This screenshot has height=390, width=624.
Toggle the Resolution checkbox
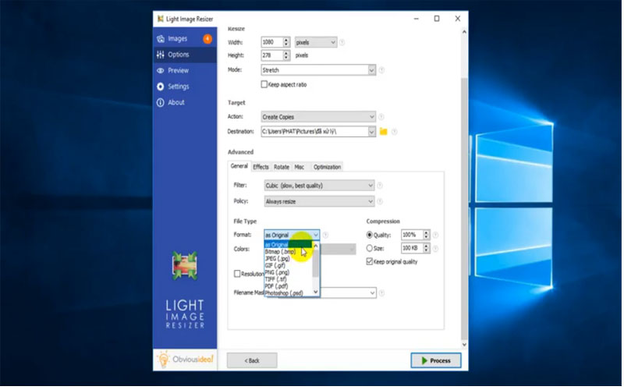[x=237, y=274]
